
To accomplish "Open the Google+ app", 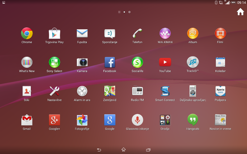I will 54,120.
